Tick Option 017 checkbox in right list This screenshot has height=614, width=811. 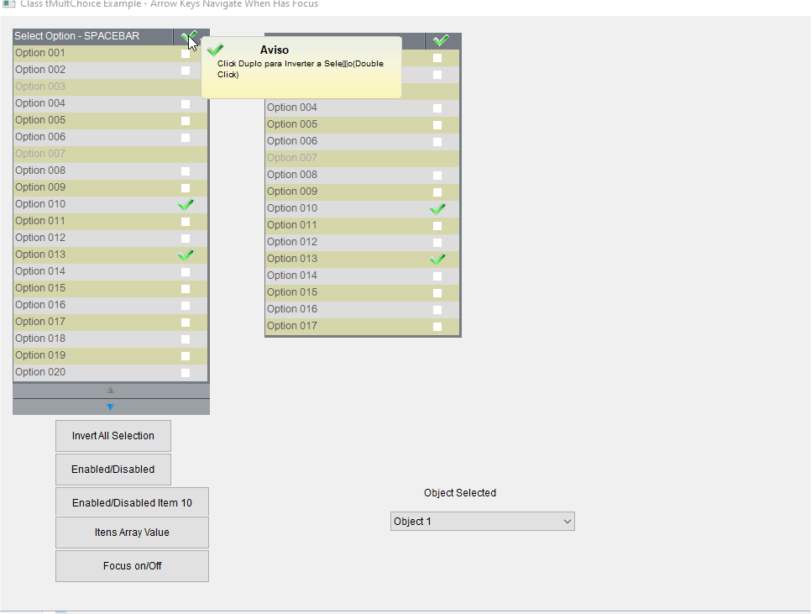point(437,327)
